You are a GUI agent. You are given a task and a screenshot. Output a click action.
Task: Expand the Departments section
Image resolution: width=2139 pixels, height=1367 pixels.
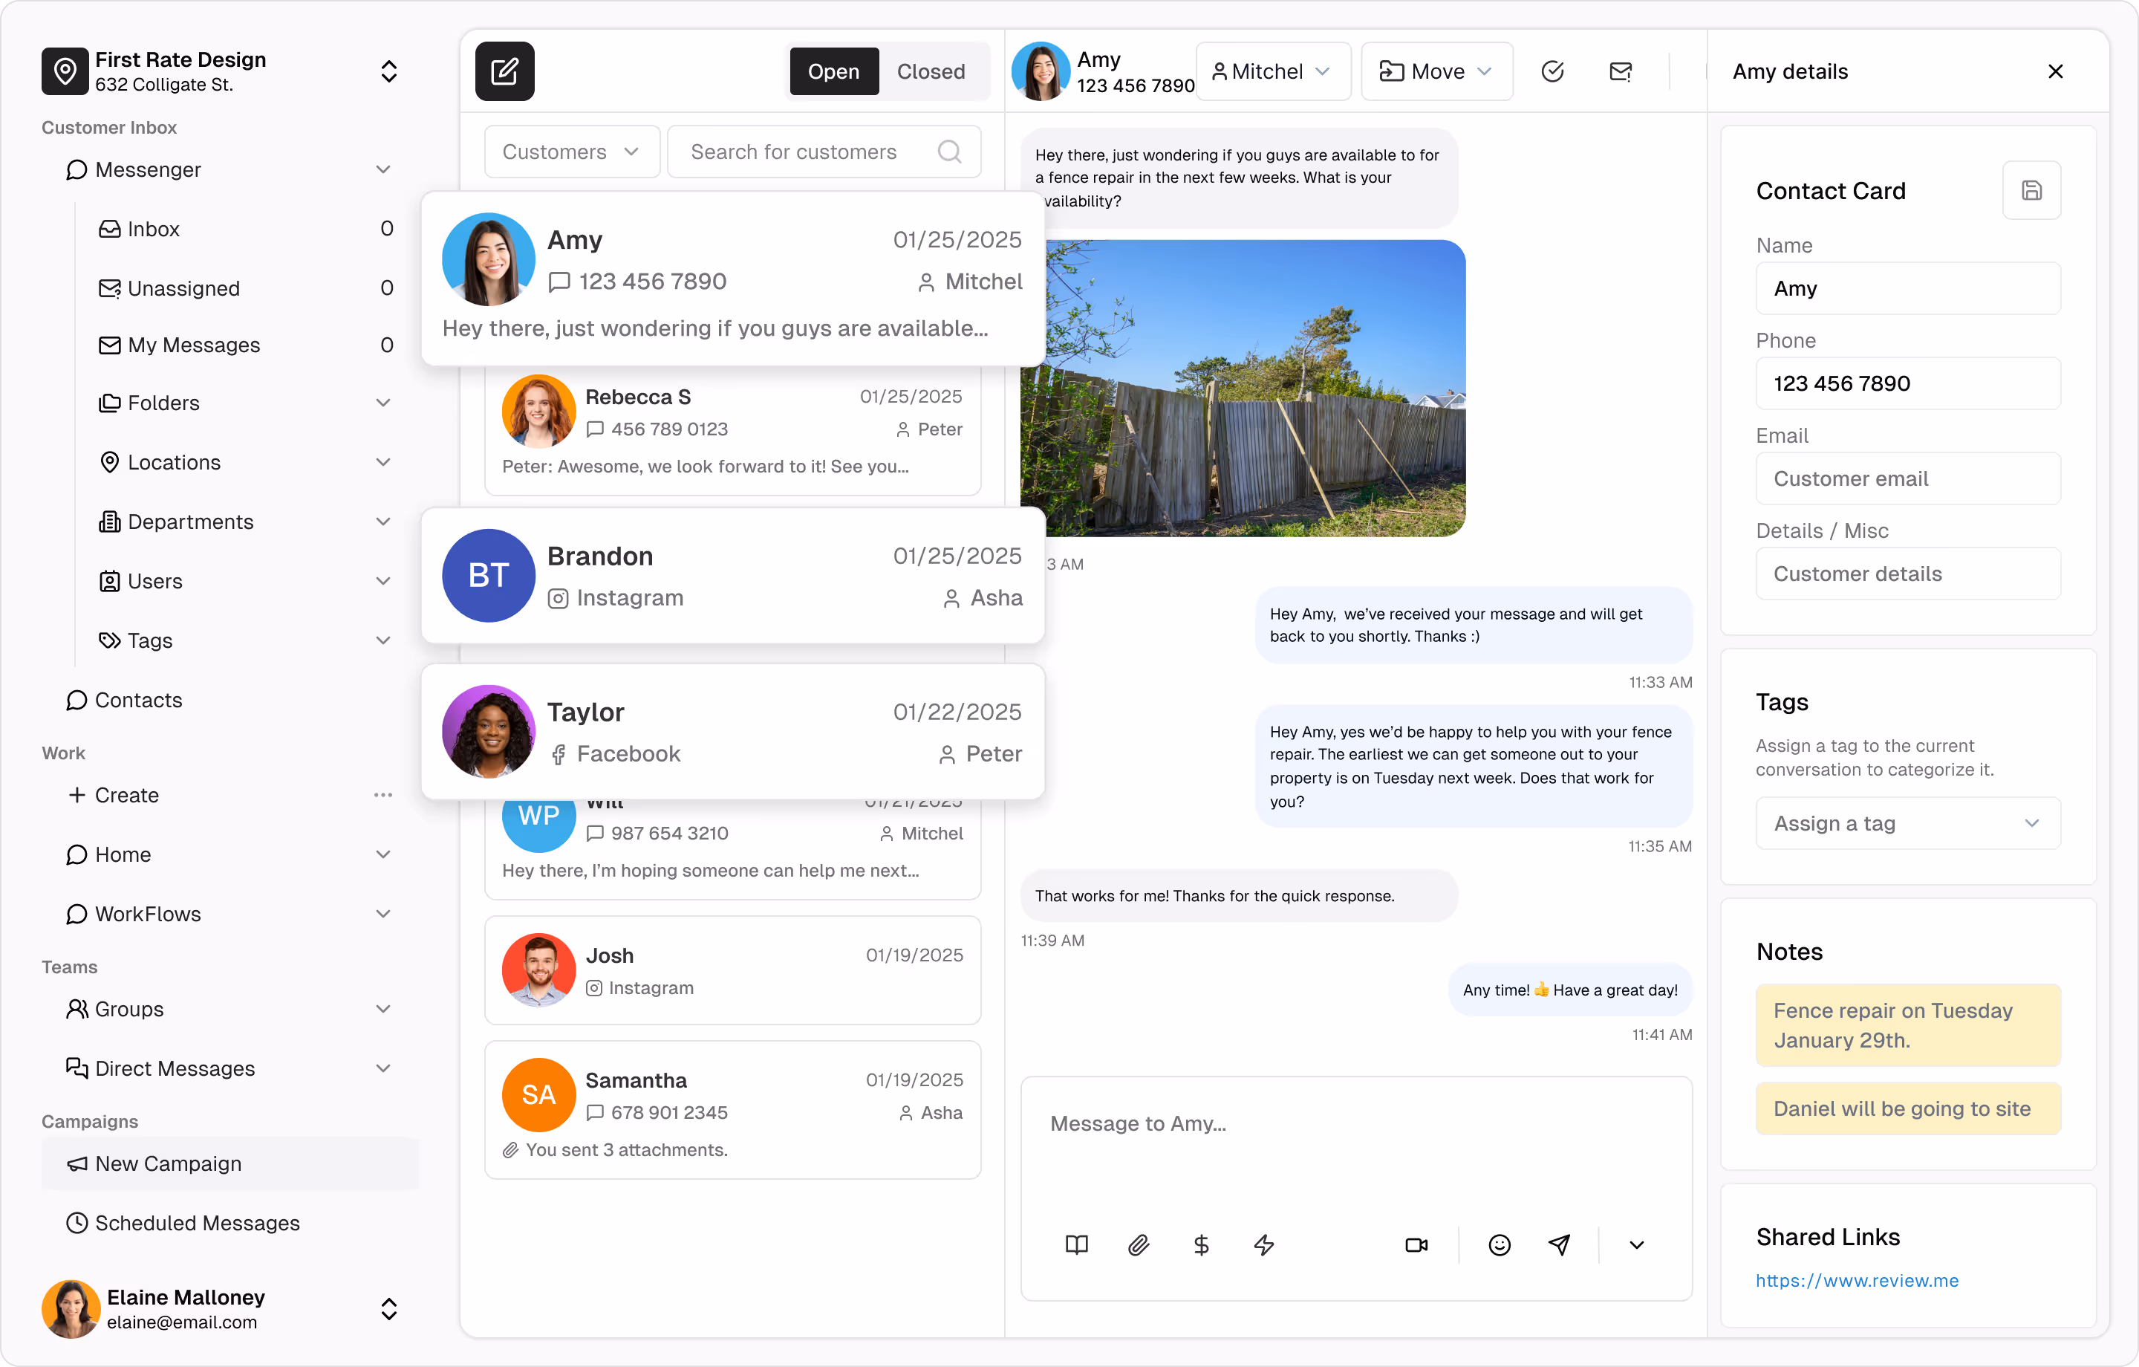tap(382, 522)
